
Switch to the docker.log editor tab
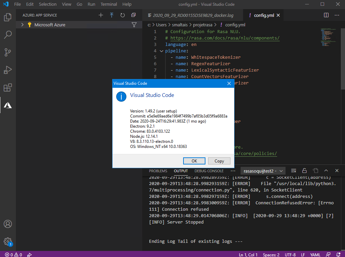193,15
